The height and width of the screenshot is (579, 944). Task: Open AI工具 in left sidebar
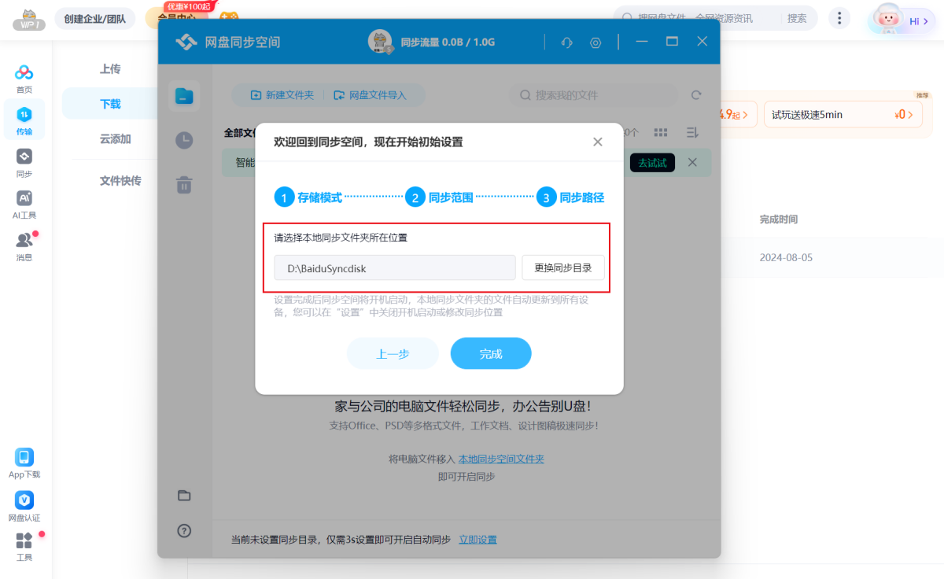coord(24,204)
